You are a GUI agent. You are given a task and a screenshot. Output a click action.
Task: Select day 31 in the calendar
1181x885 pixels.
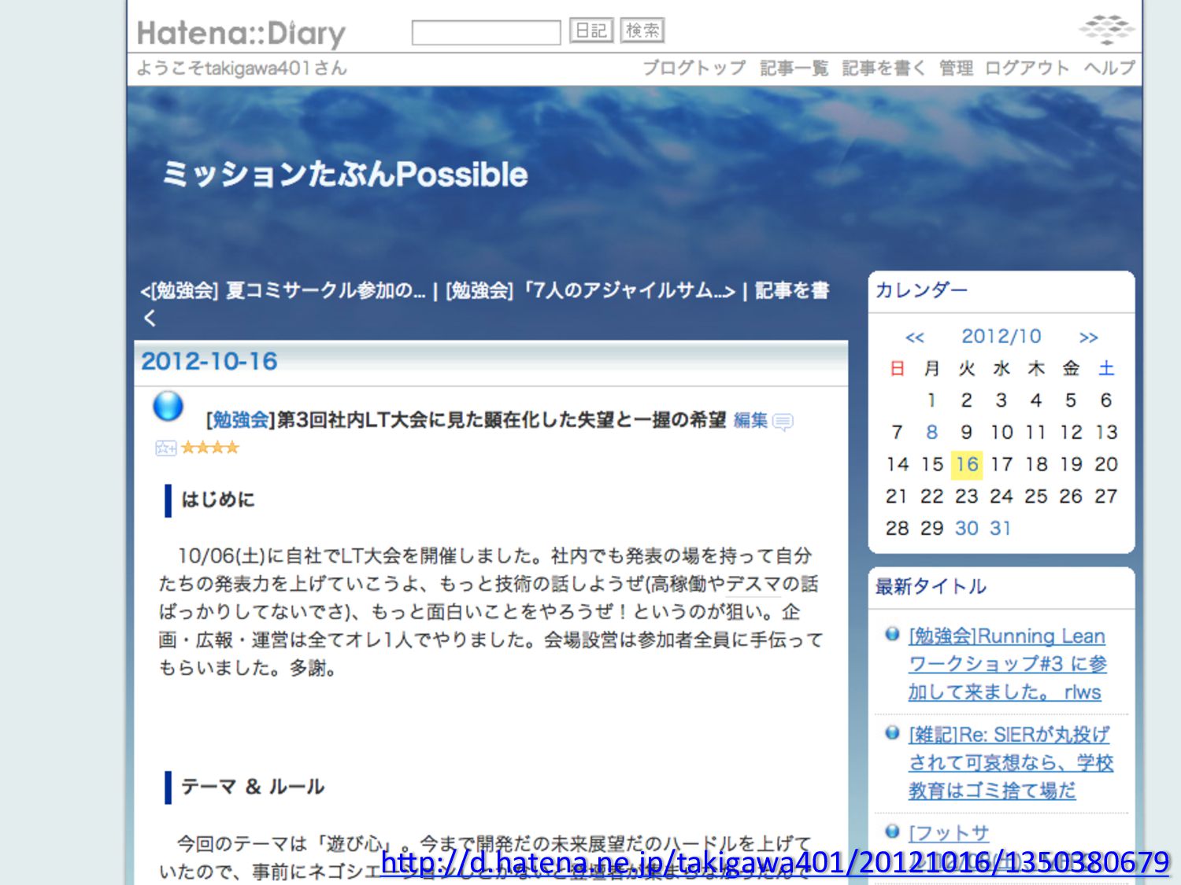click(x=1001, y=528)
